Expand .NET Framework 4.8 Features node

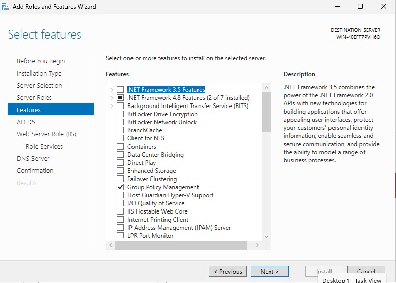tap(112, 98)
